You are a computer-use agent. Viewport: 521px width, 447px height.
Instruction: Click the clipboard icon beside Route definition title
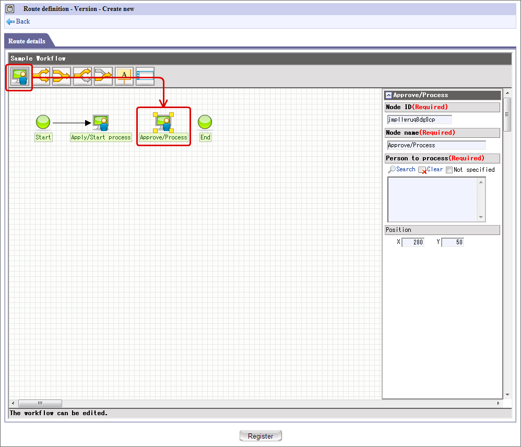click(10, 9)
